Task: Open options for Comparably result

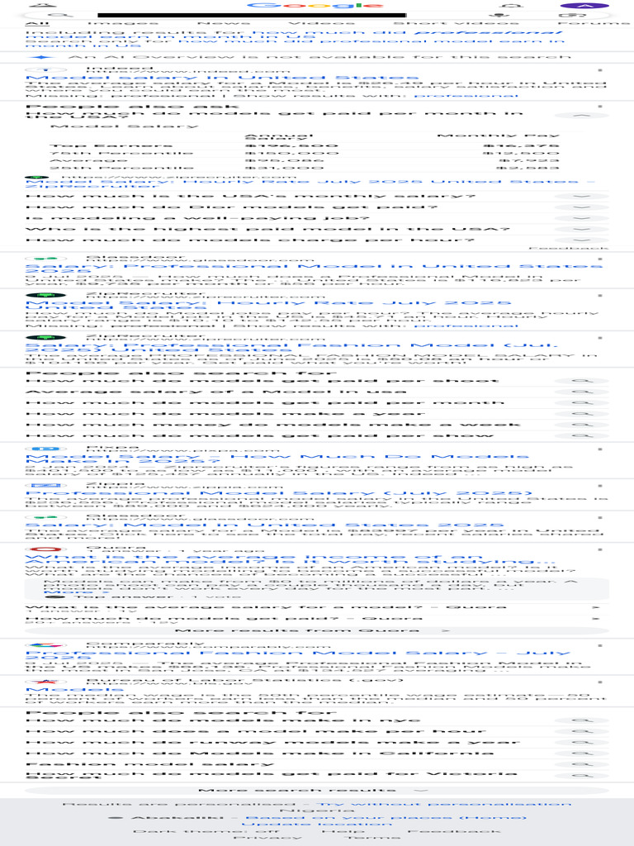Action: coord(600,646)
